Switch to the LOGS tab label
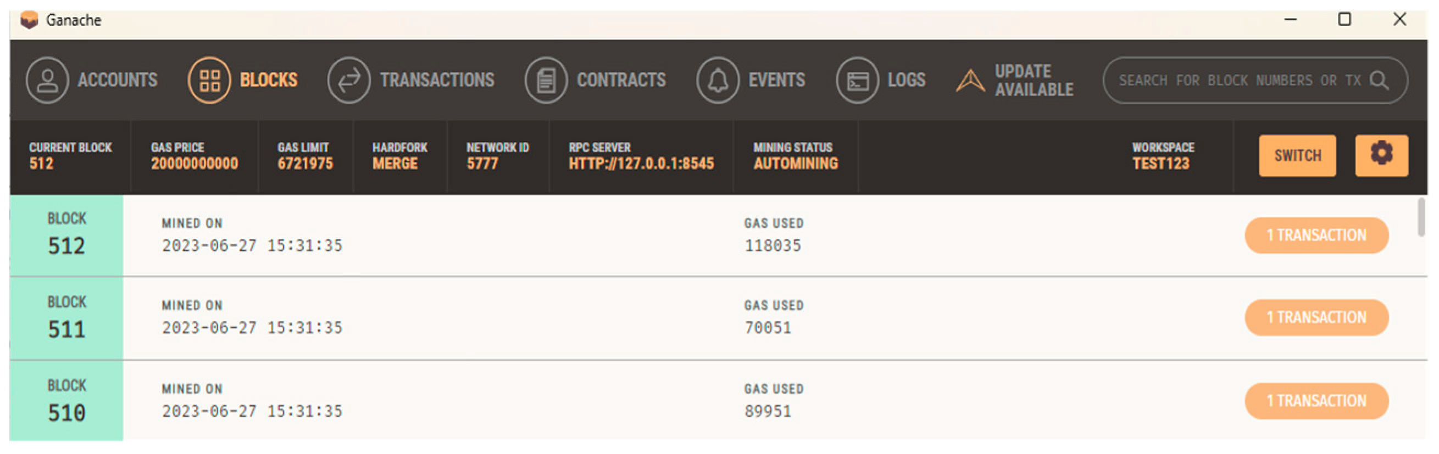Screen dimensions: 1439x454 [907, 80]
